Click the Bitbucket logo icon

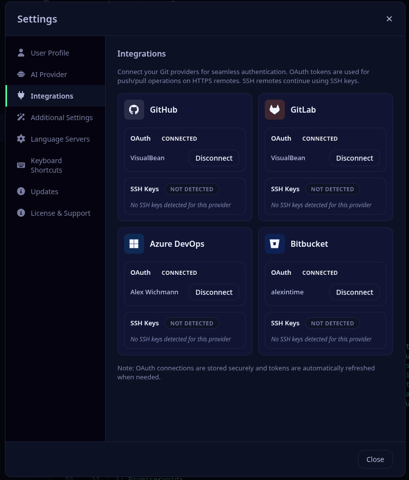click(x=274, y=244)
